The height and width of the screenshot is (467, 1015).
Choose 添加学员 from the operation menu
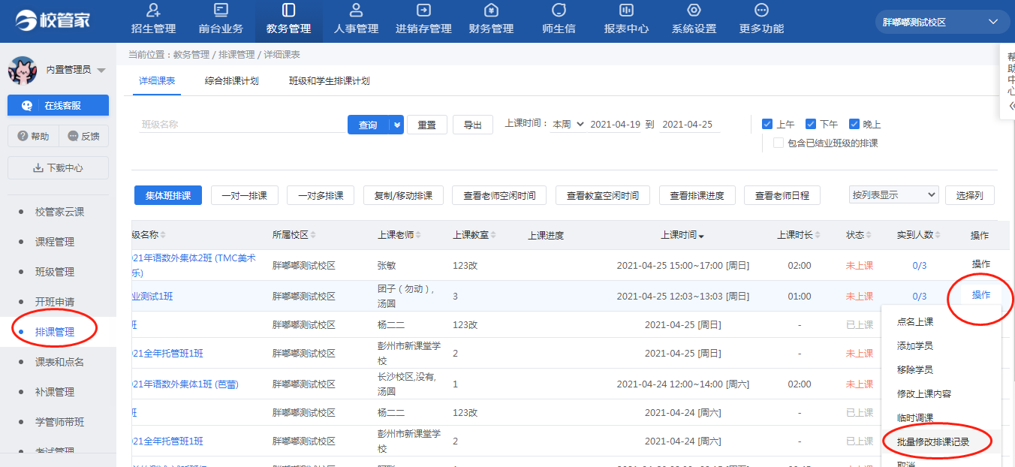click(x=915, y=346)
